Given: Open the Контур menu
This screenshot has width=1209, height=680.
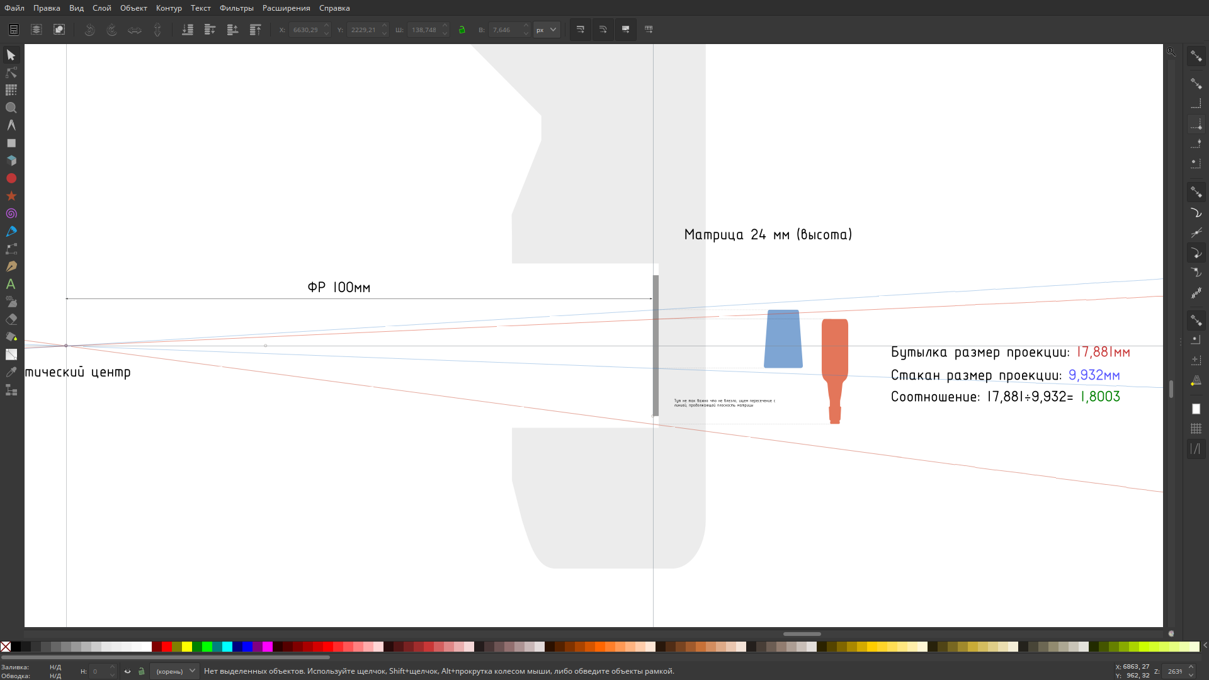Looking at the screenshot, I should [x=169, y=8].
